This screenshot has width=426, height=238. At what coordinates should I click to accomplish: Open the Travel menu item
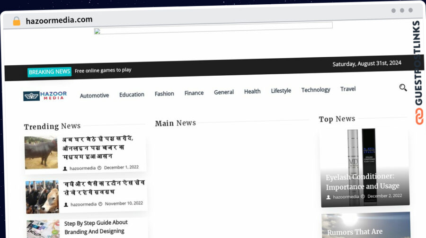[348, 89]
